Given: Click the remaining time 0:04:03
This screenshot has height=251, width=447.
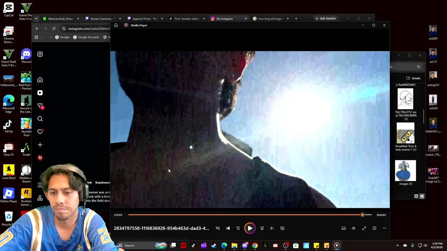Looking at the screenshot, I should (381, 215).
